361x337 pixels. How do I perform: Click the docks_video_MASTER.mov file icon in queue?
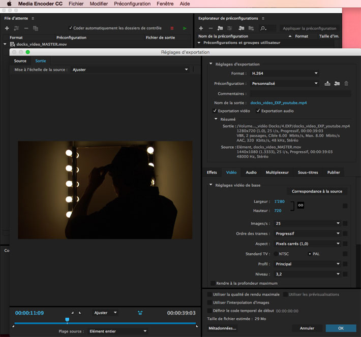tap(12, 44)
